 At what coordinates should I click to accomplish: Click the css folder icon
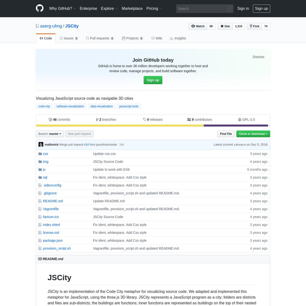pos(40,154)
